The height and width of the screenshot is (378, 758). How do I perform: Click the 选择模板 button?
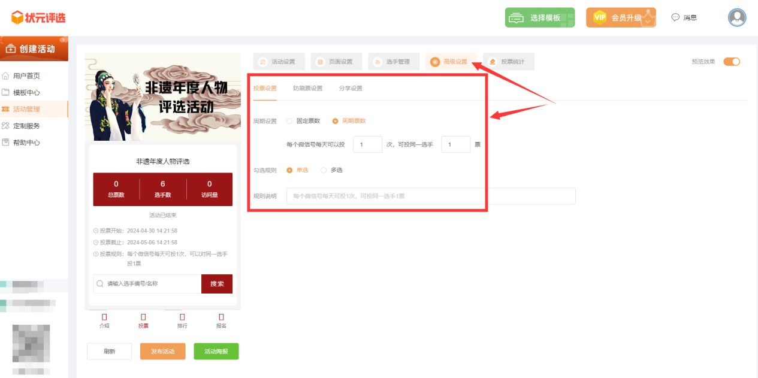[539, 18]
